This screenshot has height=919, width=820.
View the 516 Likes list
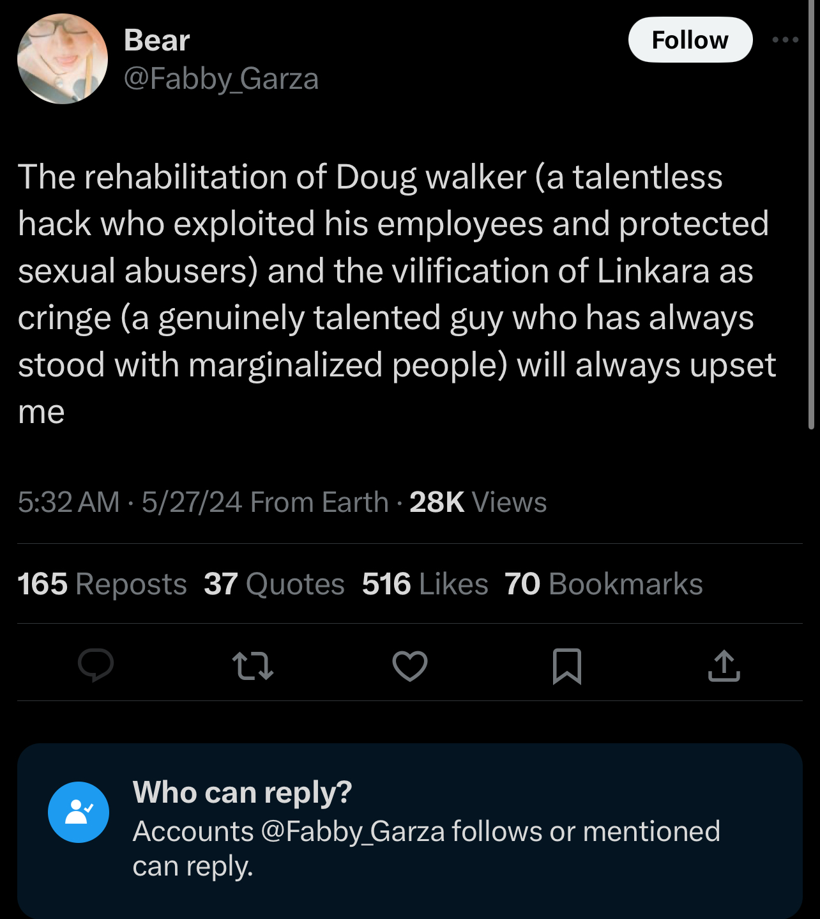[x=425, y=583]
